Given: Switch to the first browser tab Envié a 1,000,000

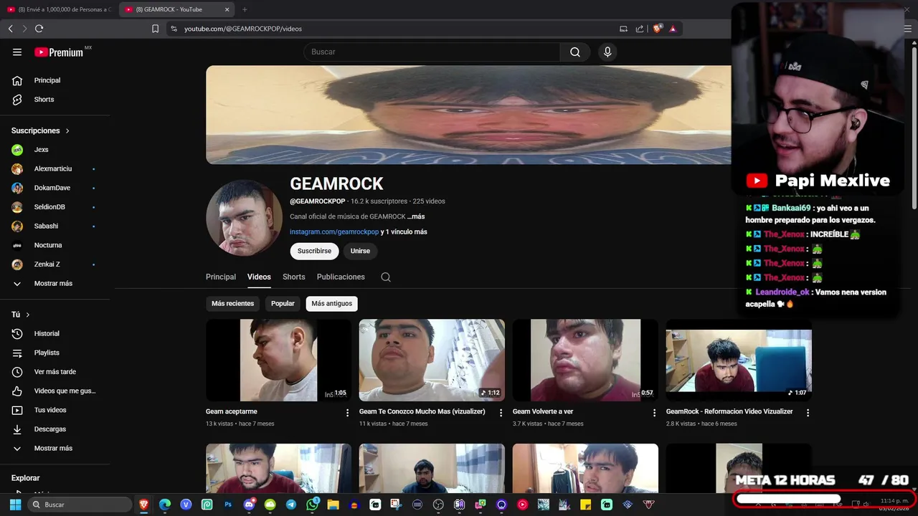Looking at the screenshot, I should [x=59, y=9].
